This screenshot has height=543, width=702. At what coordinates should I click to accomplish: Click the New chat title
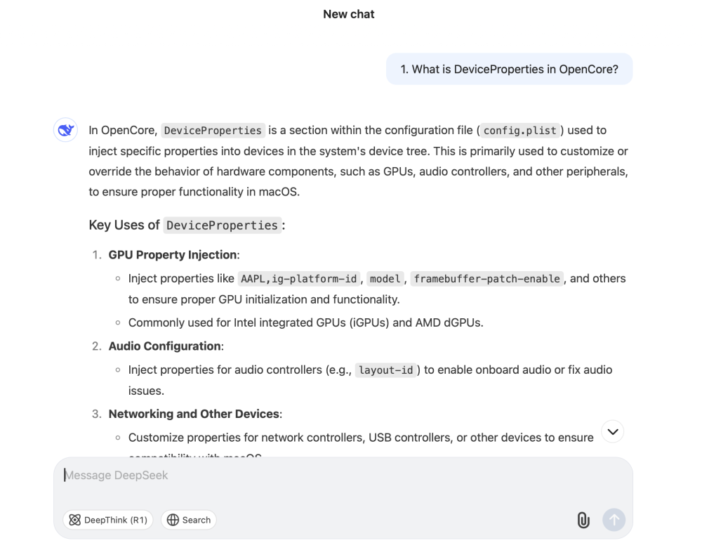point(349,14)
